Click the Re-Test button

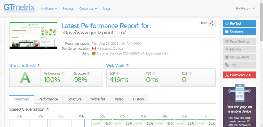point(239,23)
